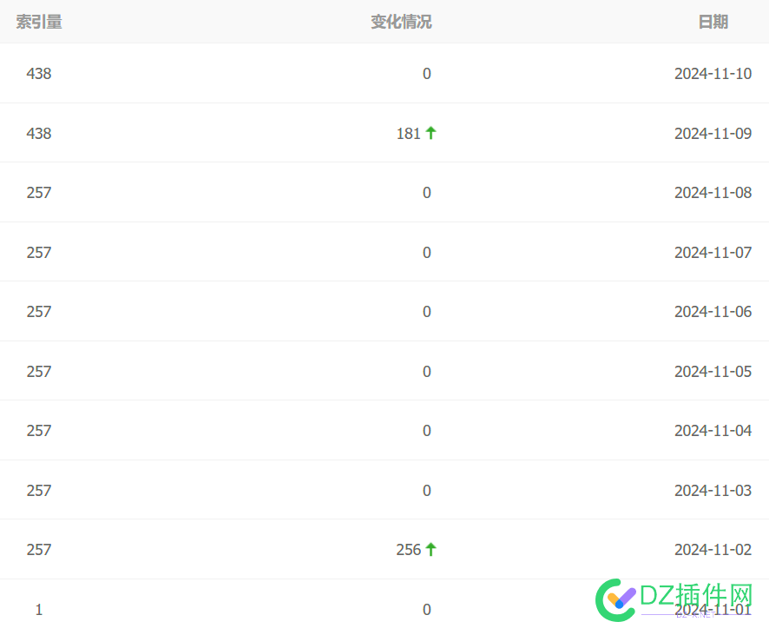Click change value 0 in the 2024-11-10 row

[x=427, y=74]
